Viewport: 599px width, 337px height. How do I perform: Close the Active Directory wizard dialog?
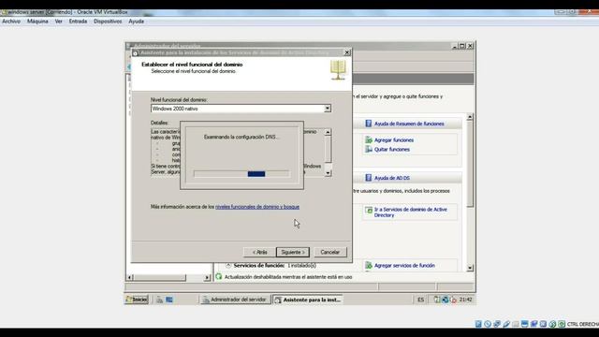pos(347,52)
